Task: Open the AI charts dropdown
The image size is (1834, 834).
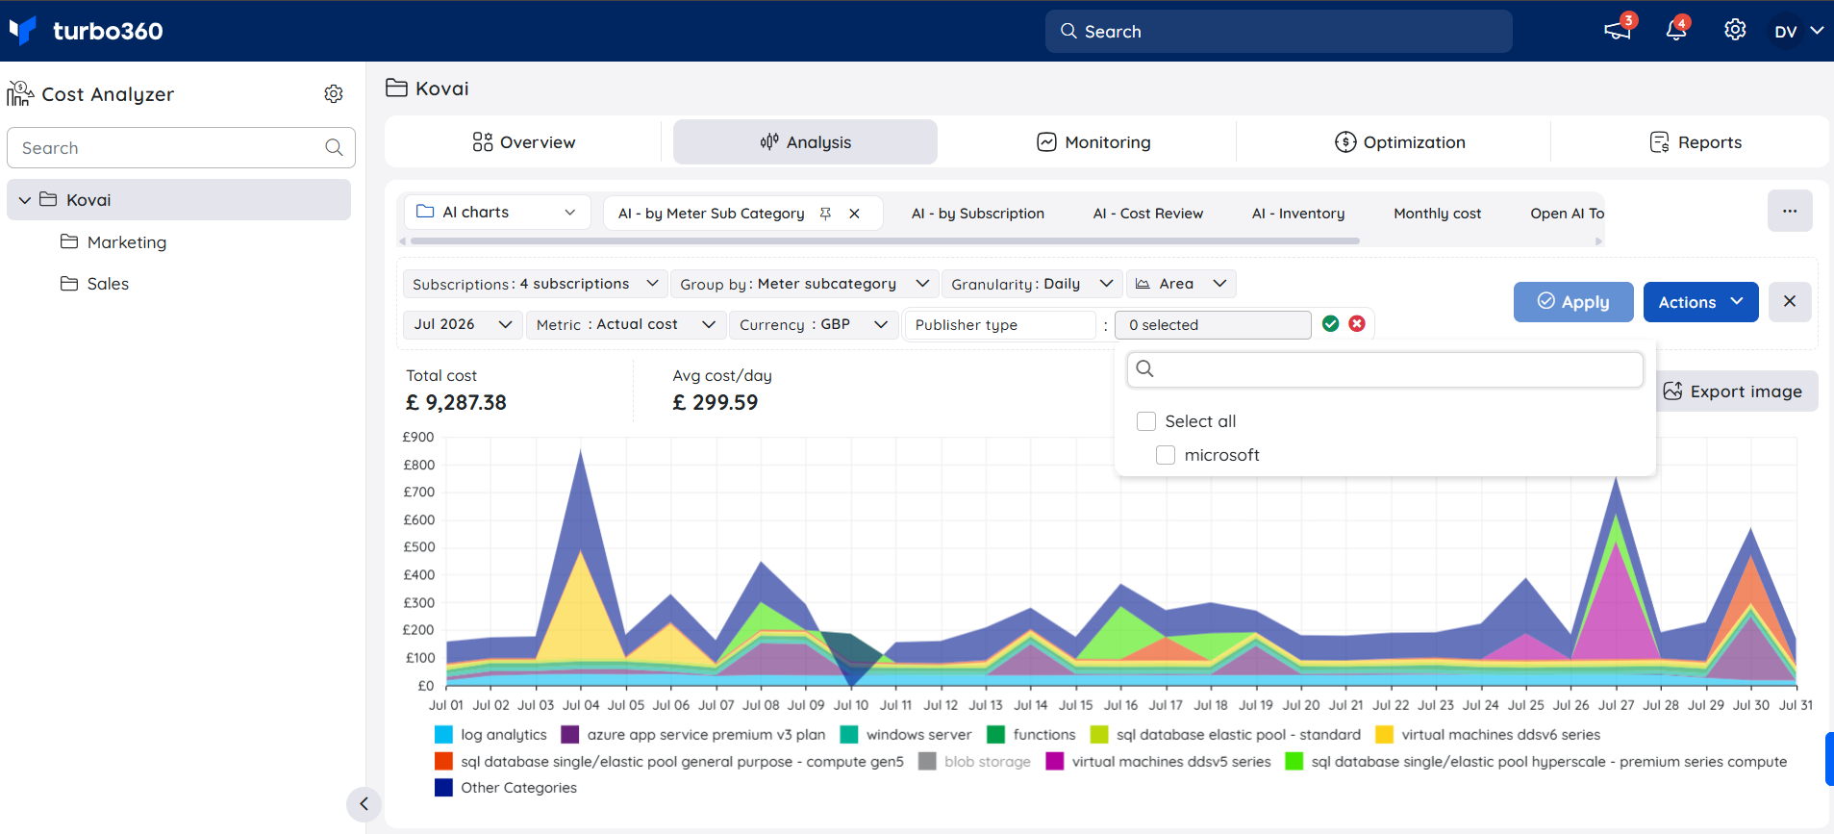Action: point(497,213)
